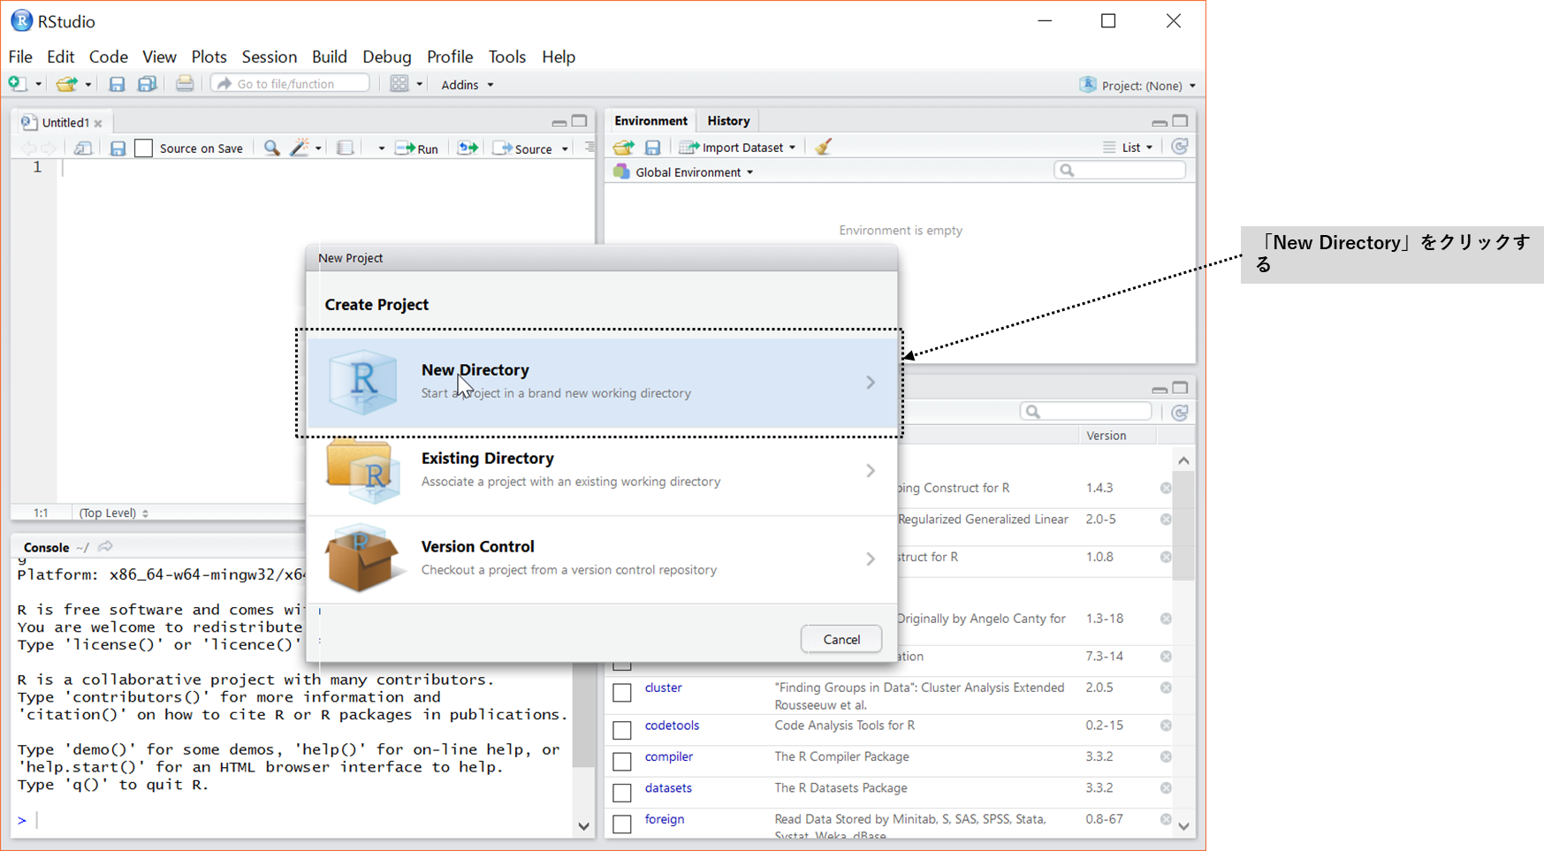Open the Import Dataset dropdown
This screenshot has width=1544, height=851.
pyautogui.click(x=738, y=148)
